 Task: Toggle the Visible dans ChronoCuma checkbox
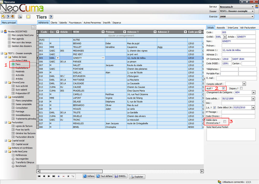click(225, 121)
